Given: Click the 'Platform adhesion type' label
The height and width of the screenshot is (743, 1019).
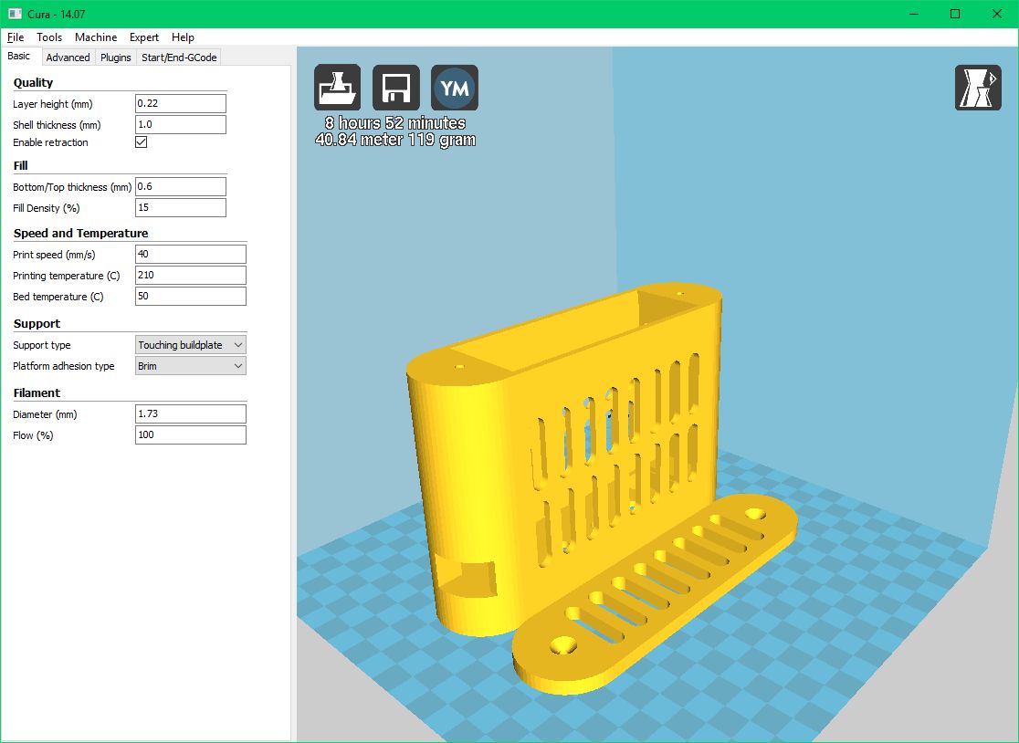Looking at the screenshot, I should [64, 366].
